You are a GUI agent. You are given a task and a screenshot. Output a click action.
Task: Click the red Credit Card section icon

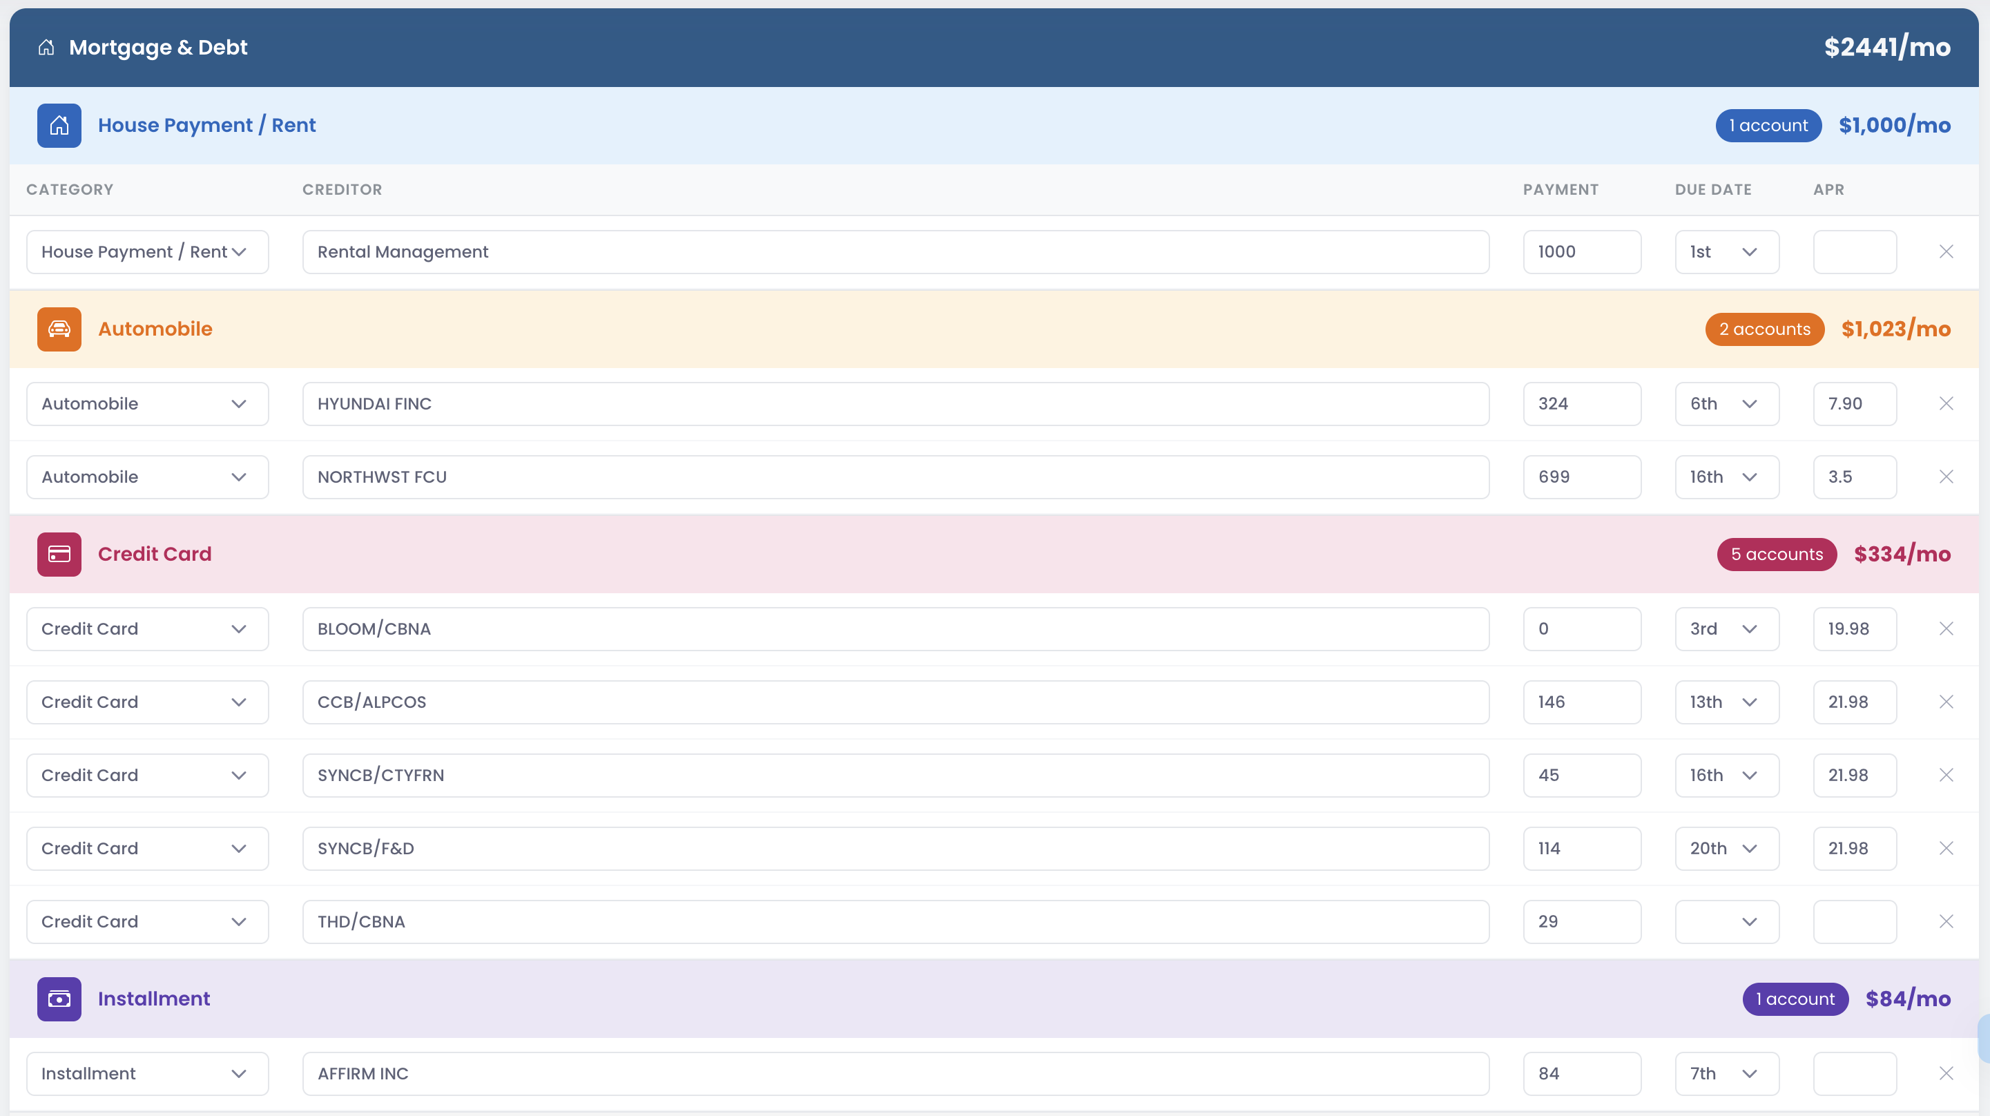tap(59, 554)
